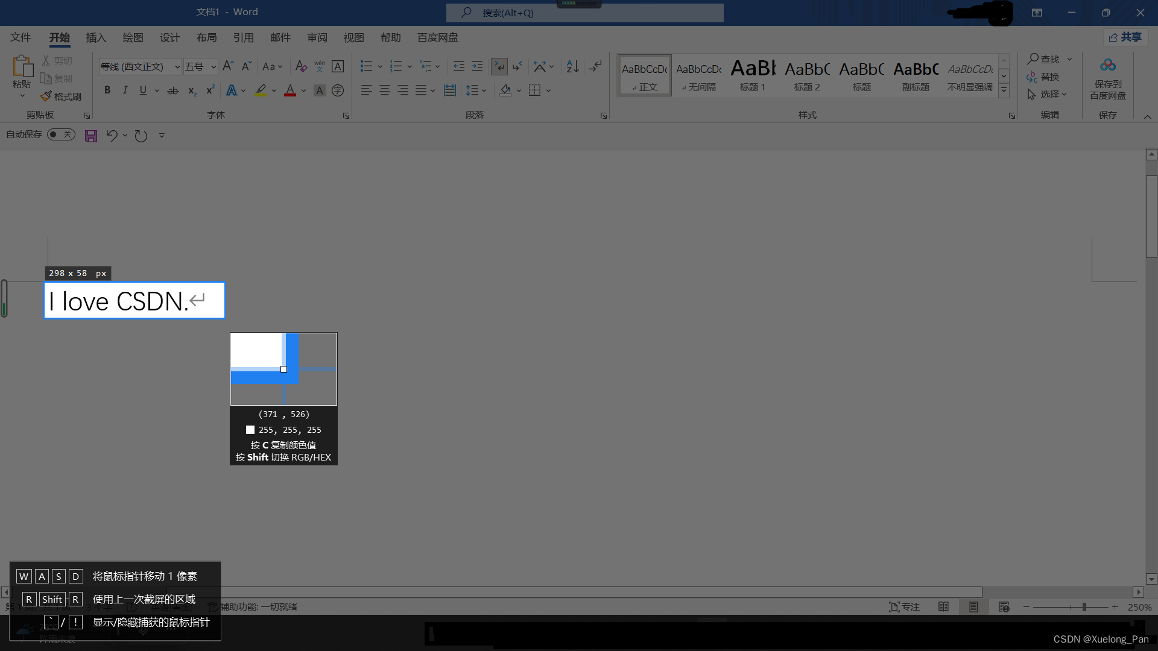Open the Change Case Aa dropdown
The image size is (1158, 651).
tap(273, 66)
